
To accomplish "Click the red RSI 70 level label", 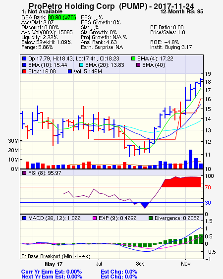I will click(x=208, y=187).
